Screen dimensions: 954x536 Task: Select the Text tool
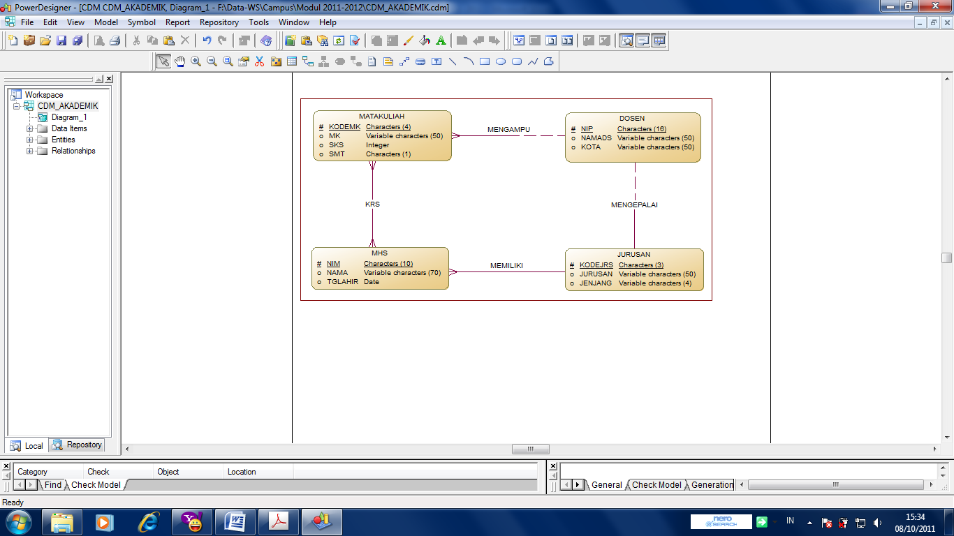point(437,61)
